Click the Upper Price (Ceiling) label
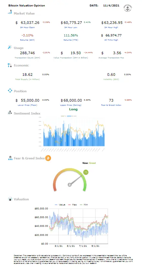The height and width of the screenshot is (270, 142). pos(71,105)
